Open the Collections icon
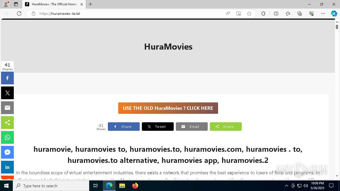 coord(300,14)
